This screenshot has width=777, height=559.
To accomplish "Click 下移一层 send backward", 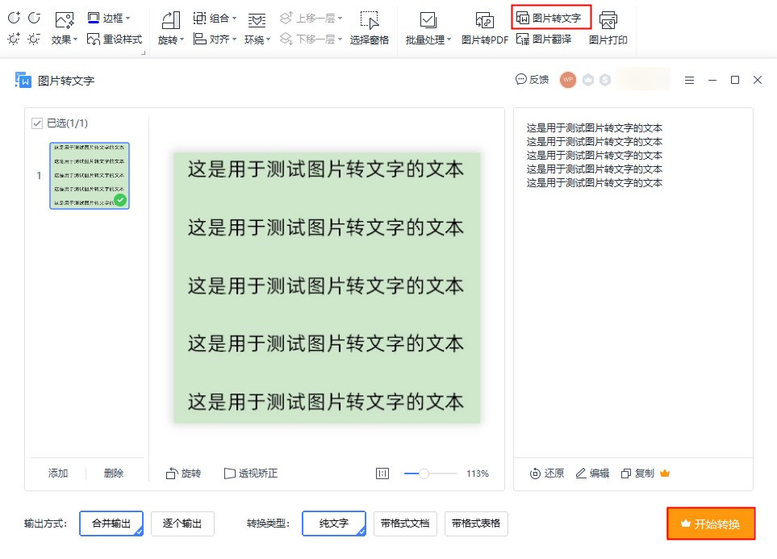I will point(311,40).
